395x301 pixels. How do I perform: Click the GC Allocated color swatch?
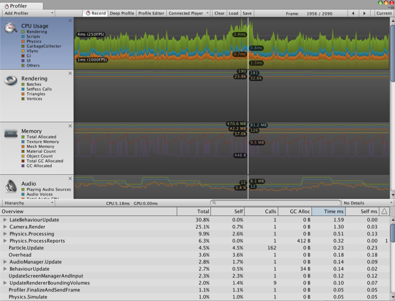coord(22,165)
